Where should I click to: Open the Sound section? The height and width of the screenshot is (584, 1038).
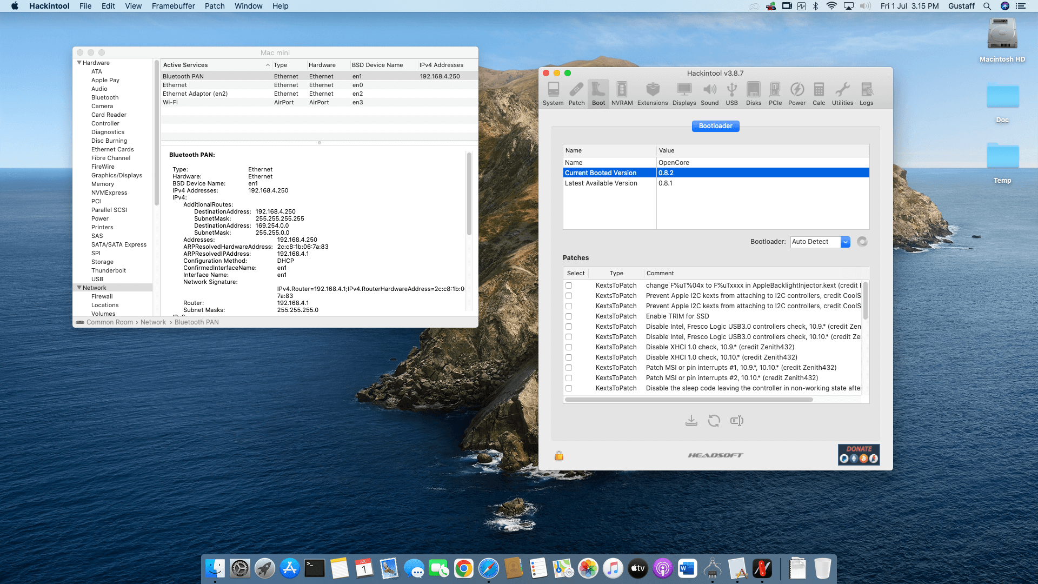[x=710, y=93]
